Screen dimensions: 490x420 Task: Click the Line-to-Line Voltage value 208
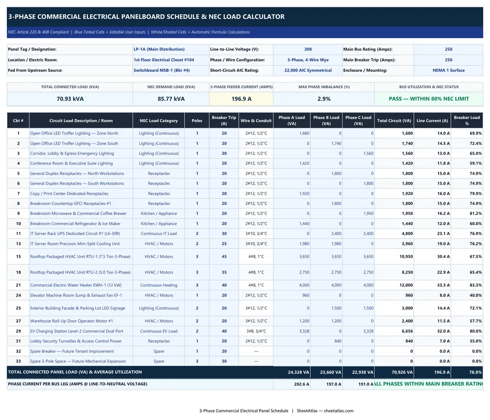(308, 49)
